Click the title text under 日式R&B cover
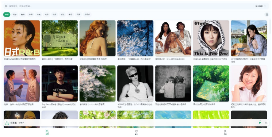 [x=20, y=59]
